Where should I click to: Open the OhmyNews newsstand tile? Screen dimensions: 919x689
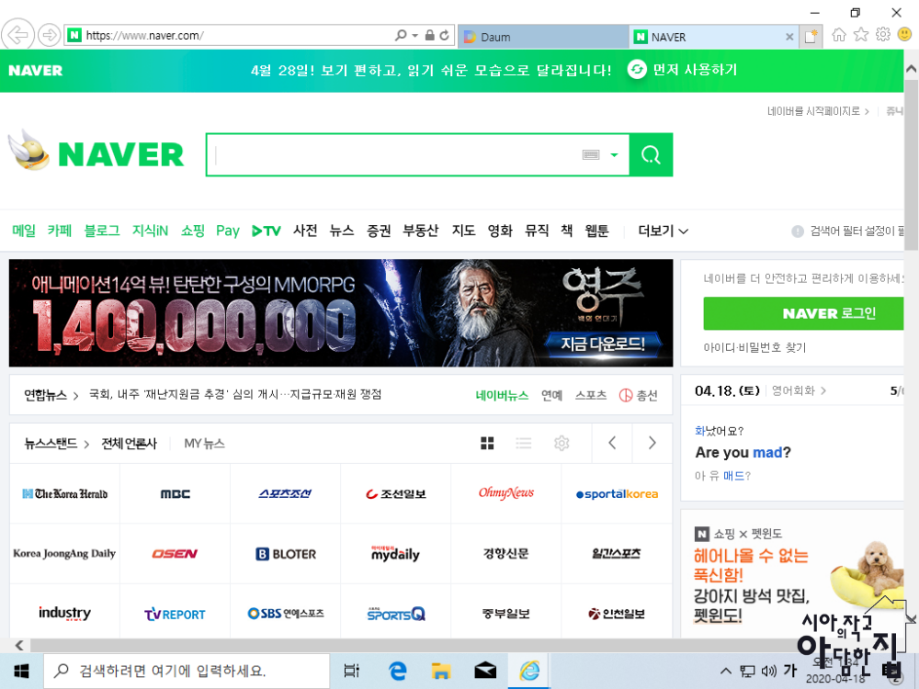[506, 494]
